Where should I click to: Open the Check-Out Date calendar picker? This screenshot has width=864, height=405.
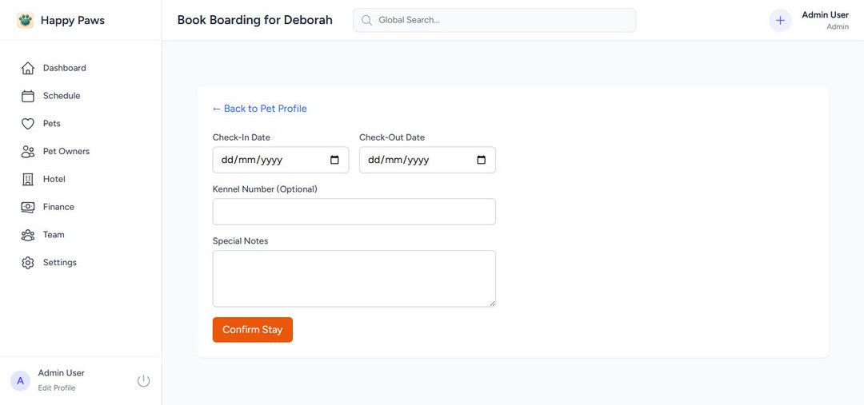pos(481,160)
